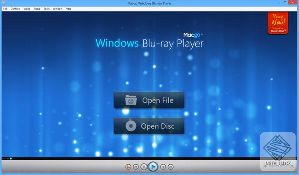299x175 pixels.
Task: Open the Help menu
Action: coord(68,9)
